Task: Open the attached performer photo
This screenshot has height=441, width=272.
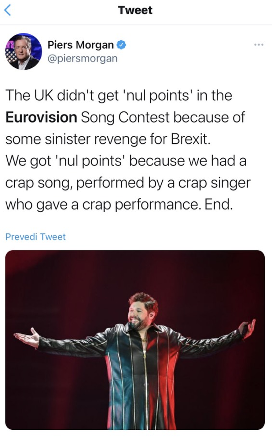Action: click(135, 340)
